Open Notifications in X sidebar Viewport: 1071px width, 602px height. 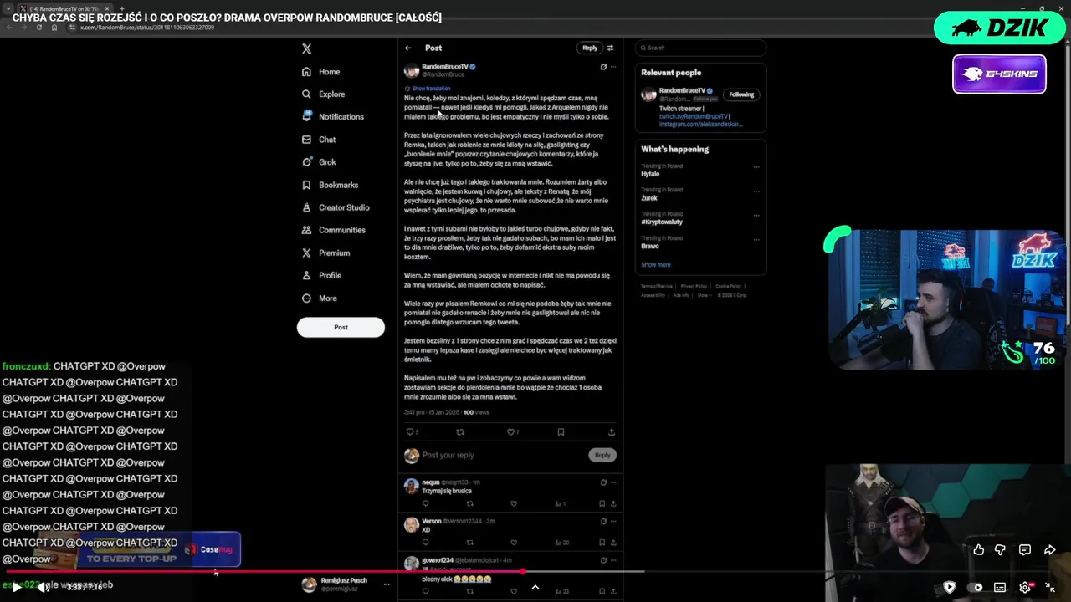(332, 117)
